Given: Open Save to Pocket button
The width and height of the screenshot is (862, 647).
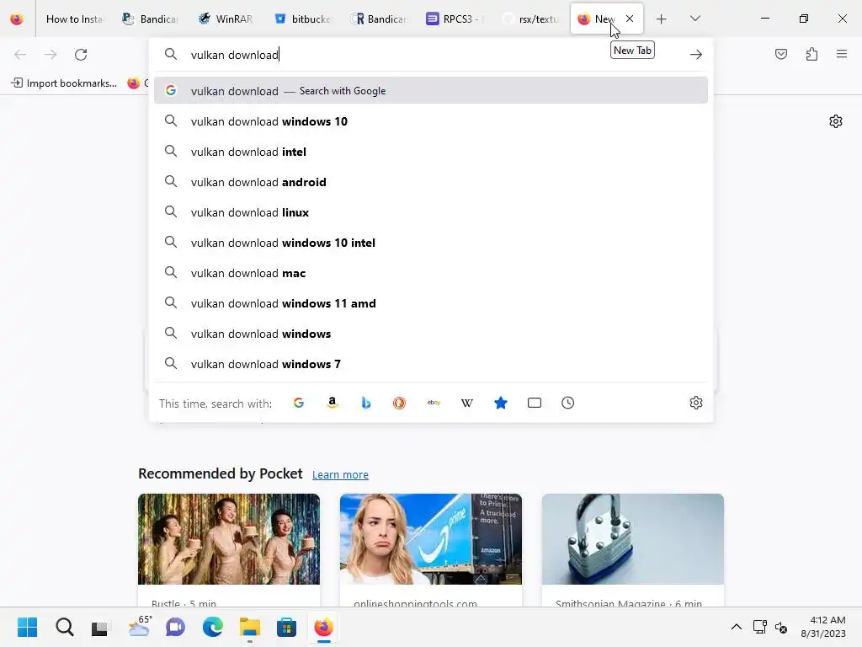Looking at the screenshot, I should tap(781, 54).
